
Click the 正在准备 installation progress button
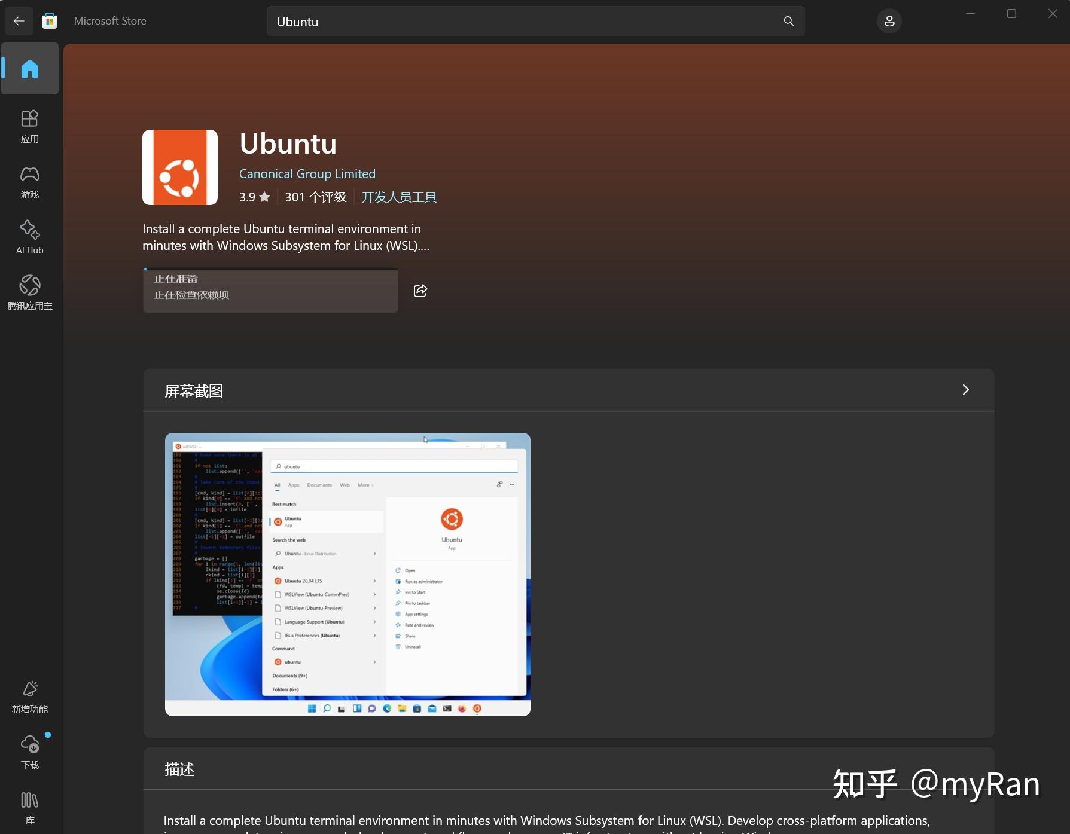point(270,291)
